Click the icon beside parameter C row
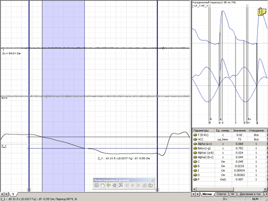 pyautogui.click(x=195, y=161)
